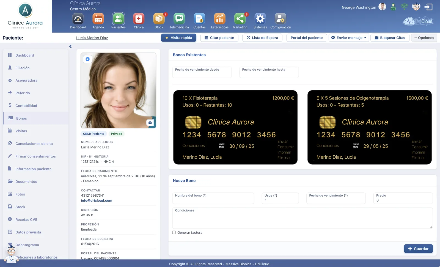The image size is (440, 267).
Task: Open the Fecha de vencimiento hasta date field
Action: [269, 72]
